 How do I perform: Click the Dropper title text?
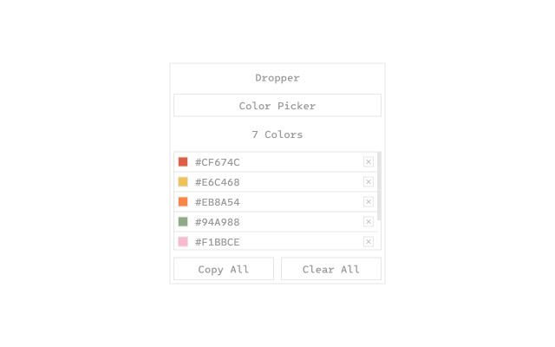(x=277, y=78)
